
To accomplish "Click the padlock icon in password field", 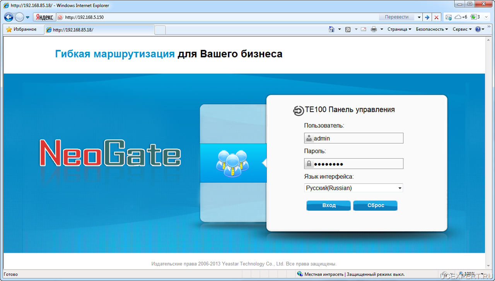I will [309, 164].
